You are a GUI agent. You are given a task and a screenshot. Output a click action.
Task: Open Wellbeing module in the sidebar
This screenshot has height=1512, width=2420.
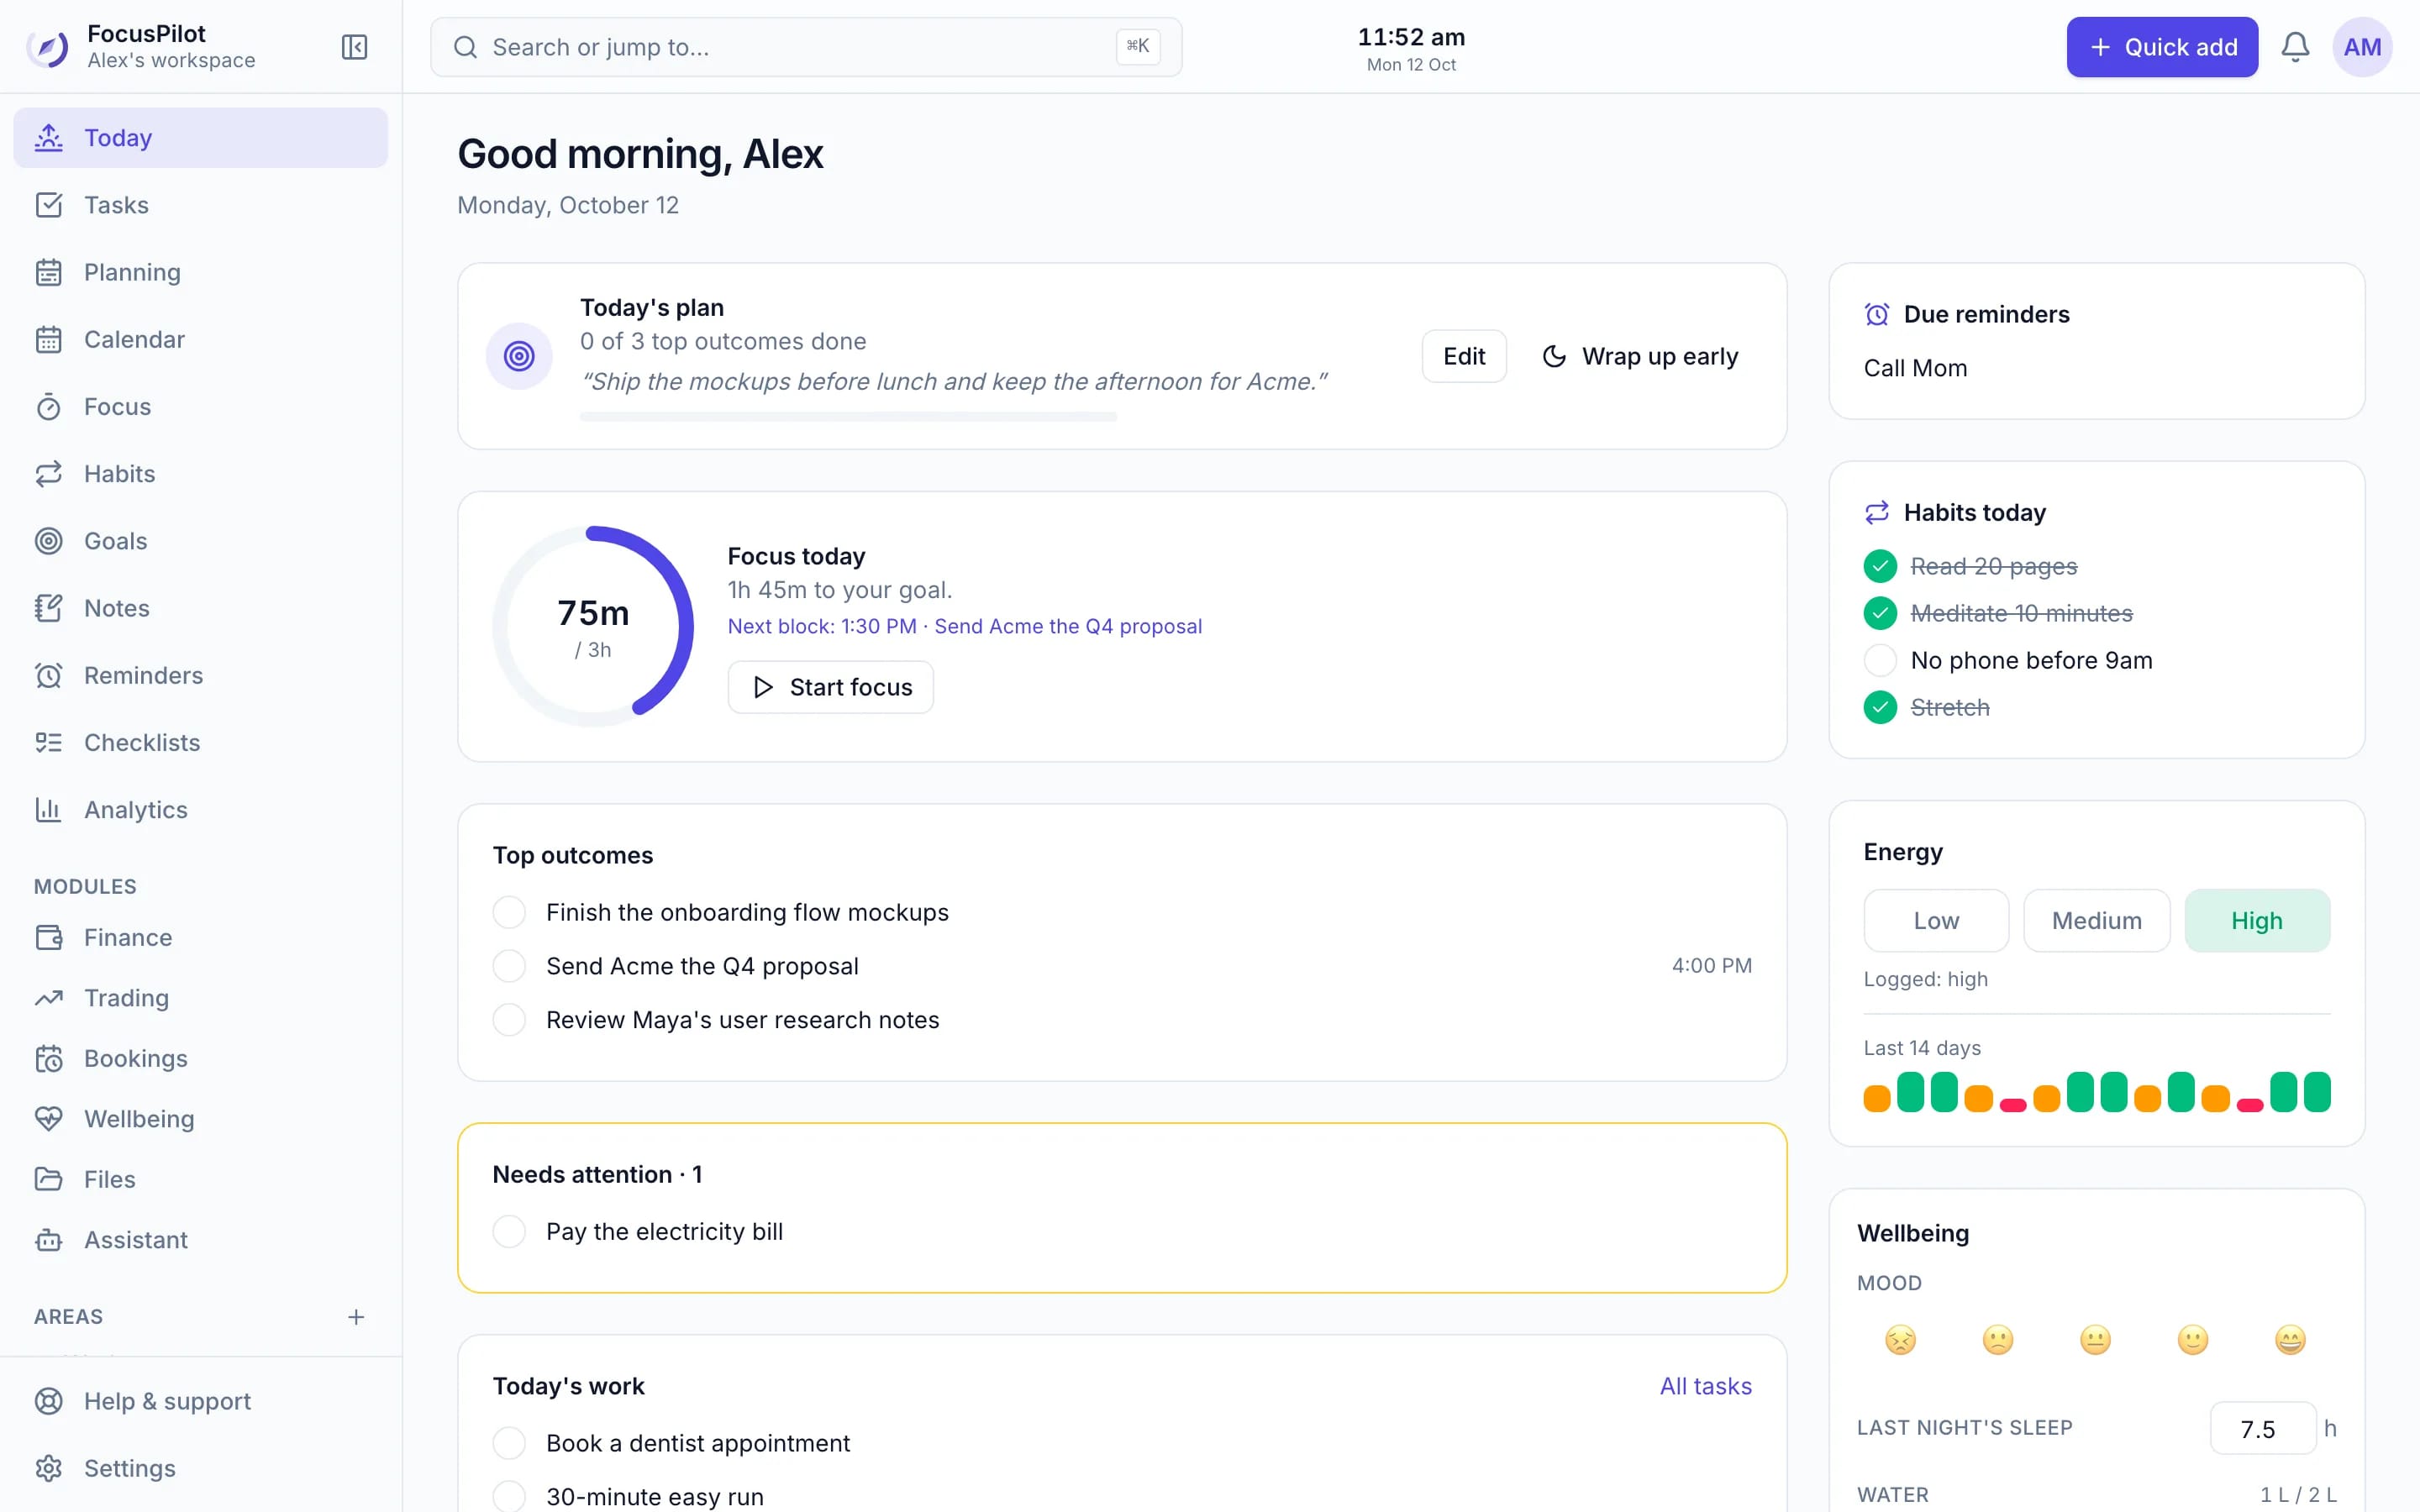pos(200,1119)
